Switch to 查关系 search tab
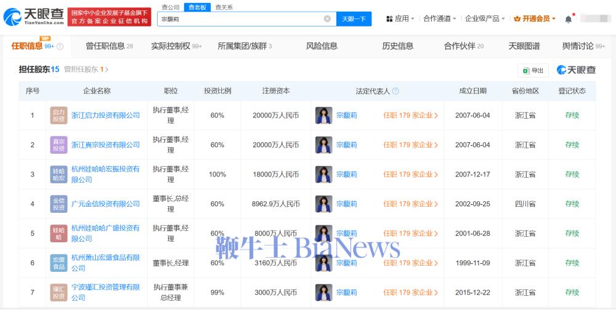The height and width of the screenshot is (310, 616). tap(224, 7)
